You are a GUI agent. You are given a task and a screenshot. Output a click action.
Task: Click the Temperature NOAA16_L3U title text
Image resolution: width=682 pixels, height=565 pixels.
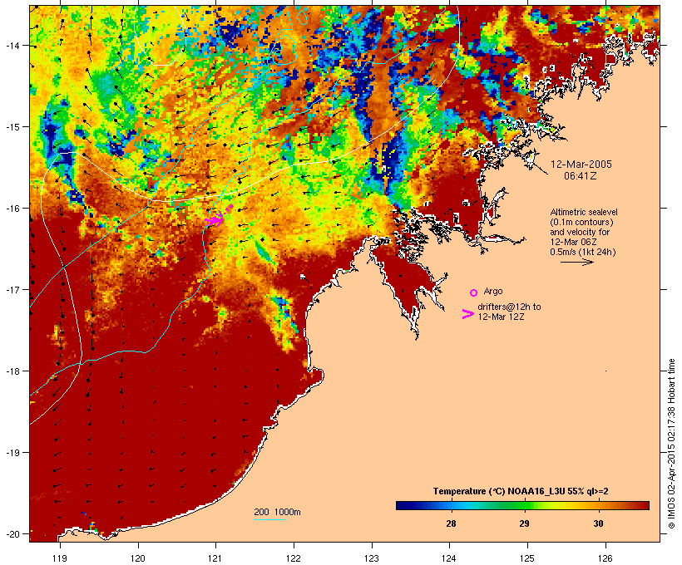(521, 491)
